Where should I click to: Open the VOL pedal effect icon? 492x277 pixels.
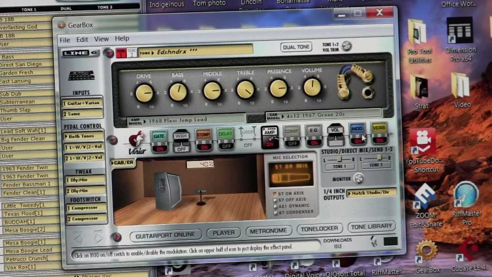335,130
